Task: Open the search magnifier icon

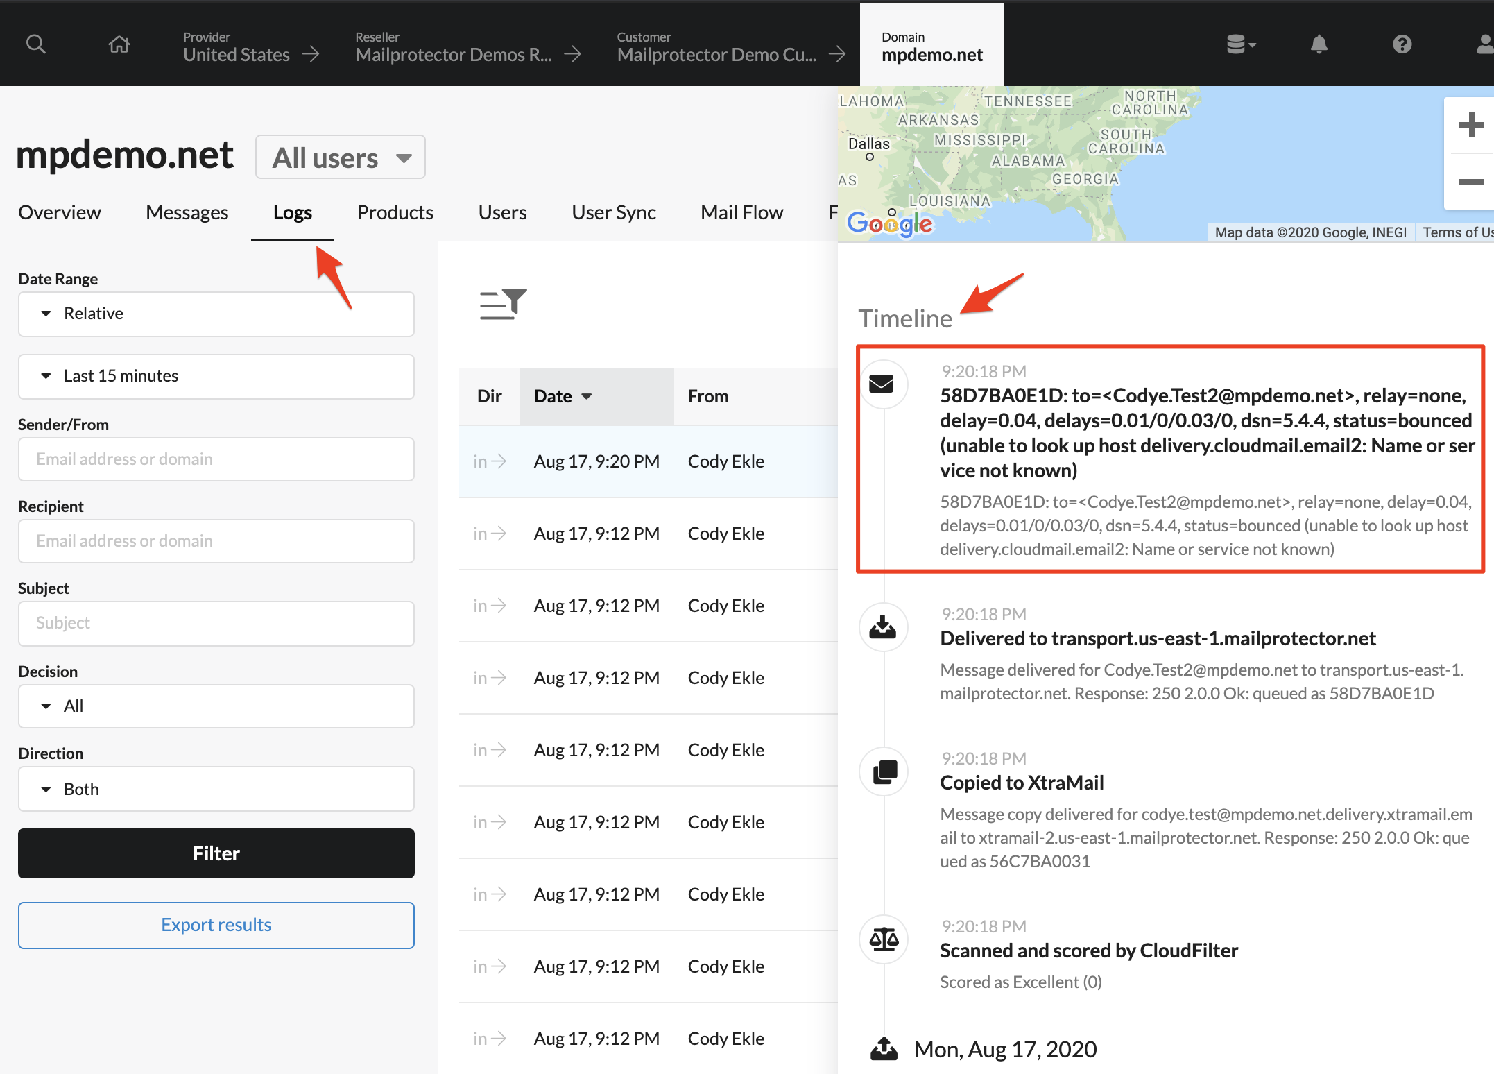Action: pyautogui.click(x=36, y=44)
